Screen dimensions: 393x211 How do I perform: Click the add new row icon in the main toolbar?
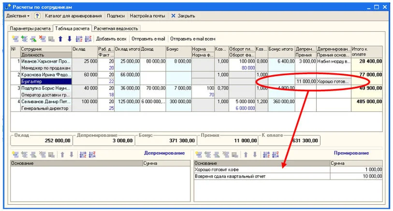[x=15, y=39]
